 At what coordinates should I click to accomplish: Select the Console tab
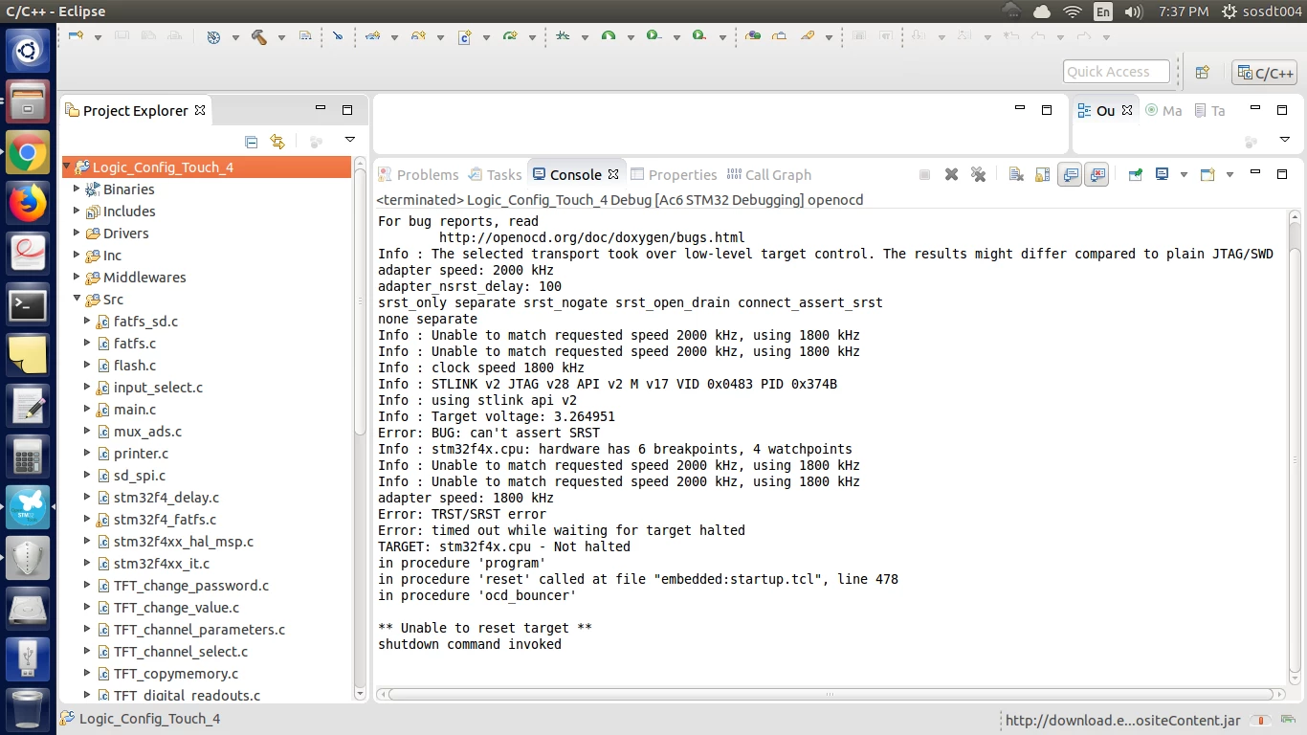[x=576, y=174]
